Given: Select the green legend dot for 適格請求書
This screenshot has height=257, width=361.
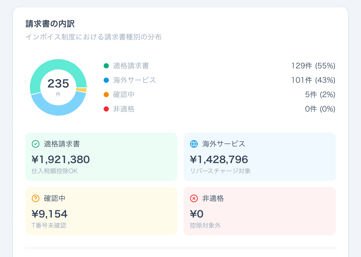Looking at the screenshot, I should click(x=106, y=66).
